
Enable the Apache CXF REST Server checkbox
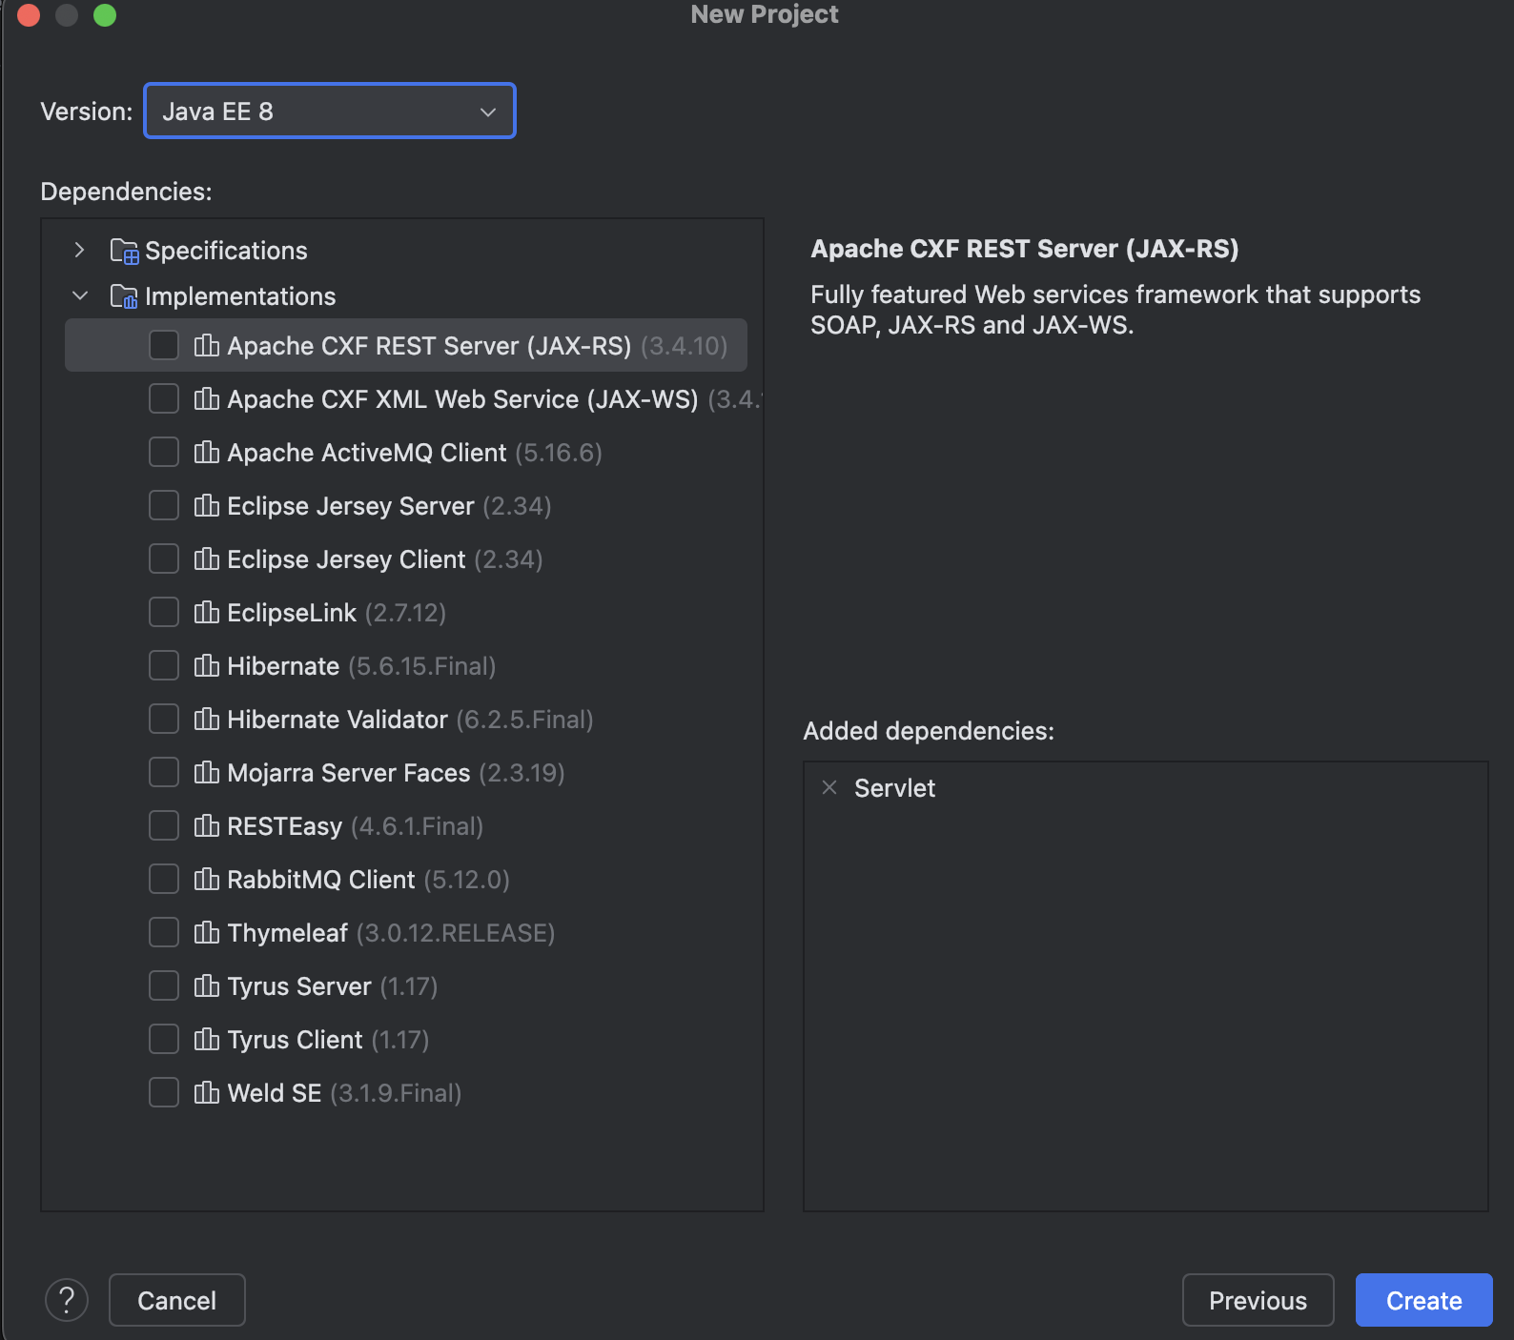(x=164, y=345)
